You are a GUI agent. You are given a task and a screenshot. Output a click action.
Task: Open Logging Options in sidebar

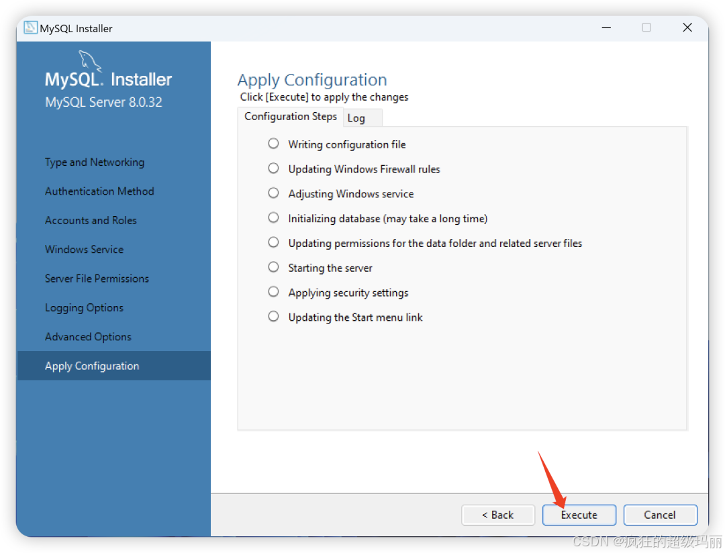pyautogui.click(x=84, y=308)
